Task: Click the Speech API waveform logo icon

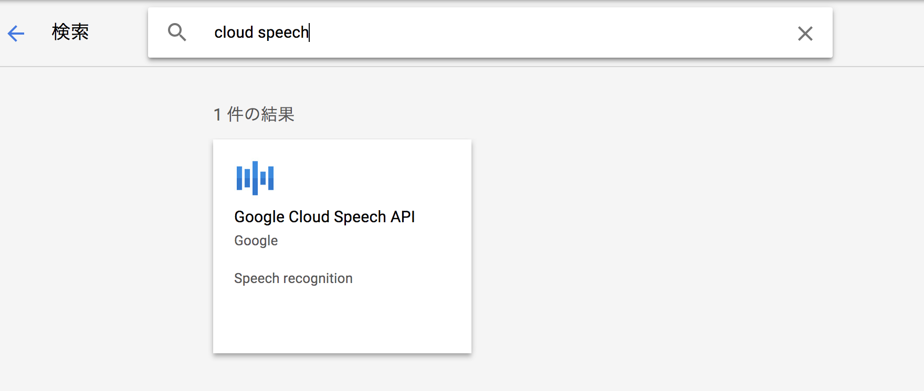Action: (255, 178)
